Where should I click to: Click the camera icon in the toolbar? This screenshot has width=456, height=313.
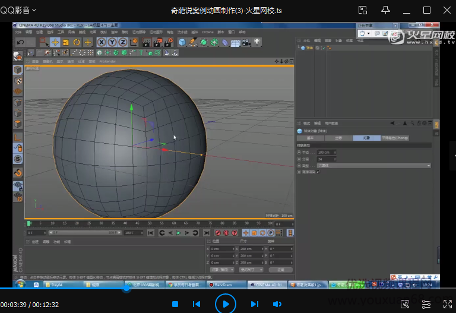tap(246, 42)
